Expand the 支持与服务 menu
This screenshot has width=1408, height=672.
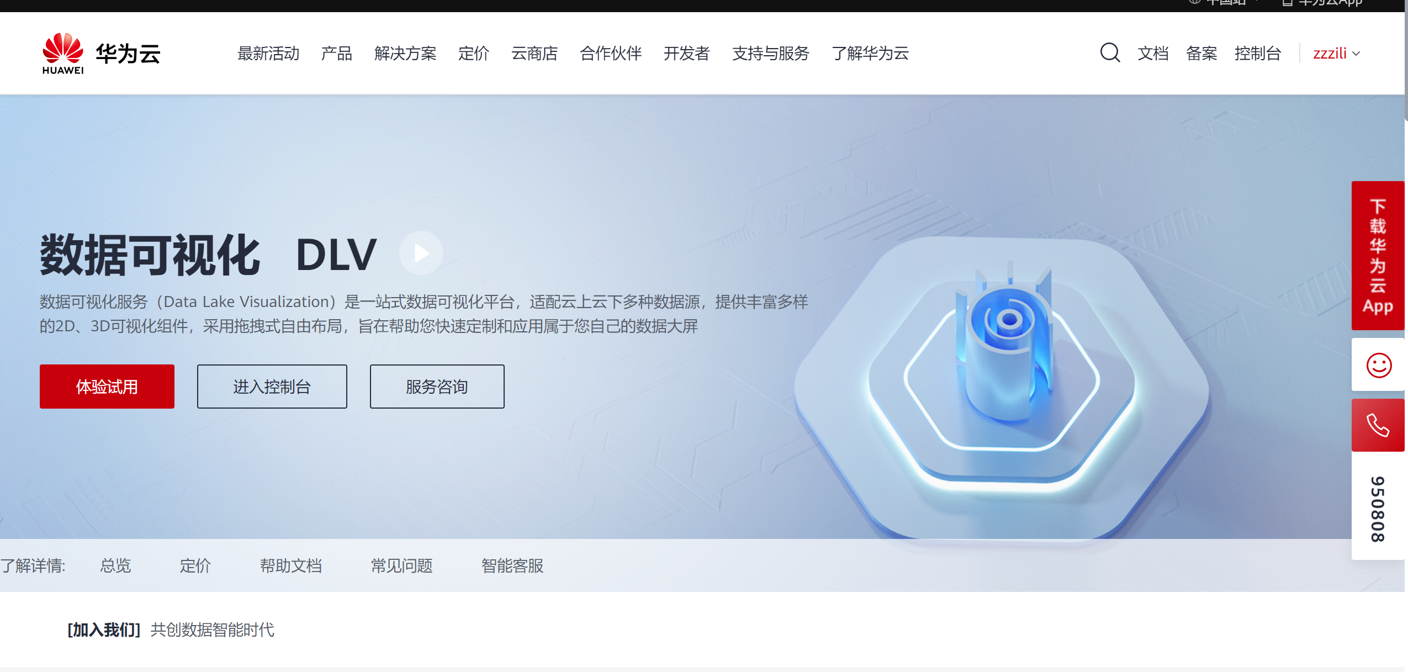[771, 54]
